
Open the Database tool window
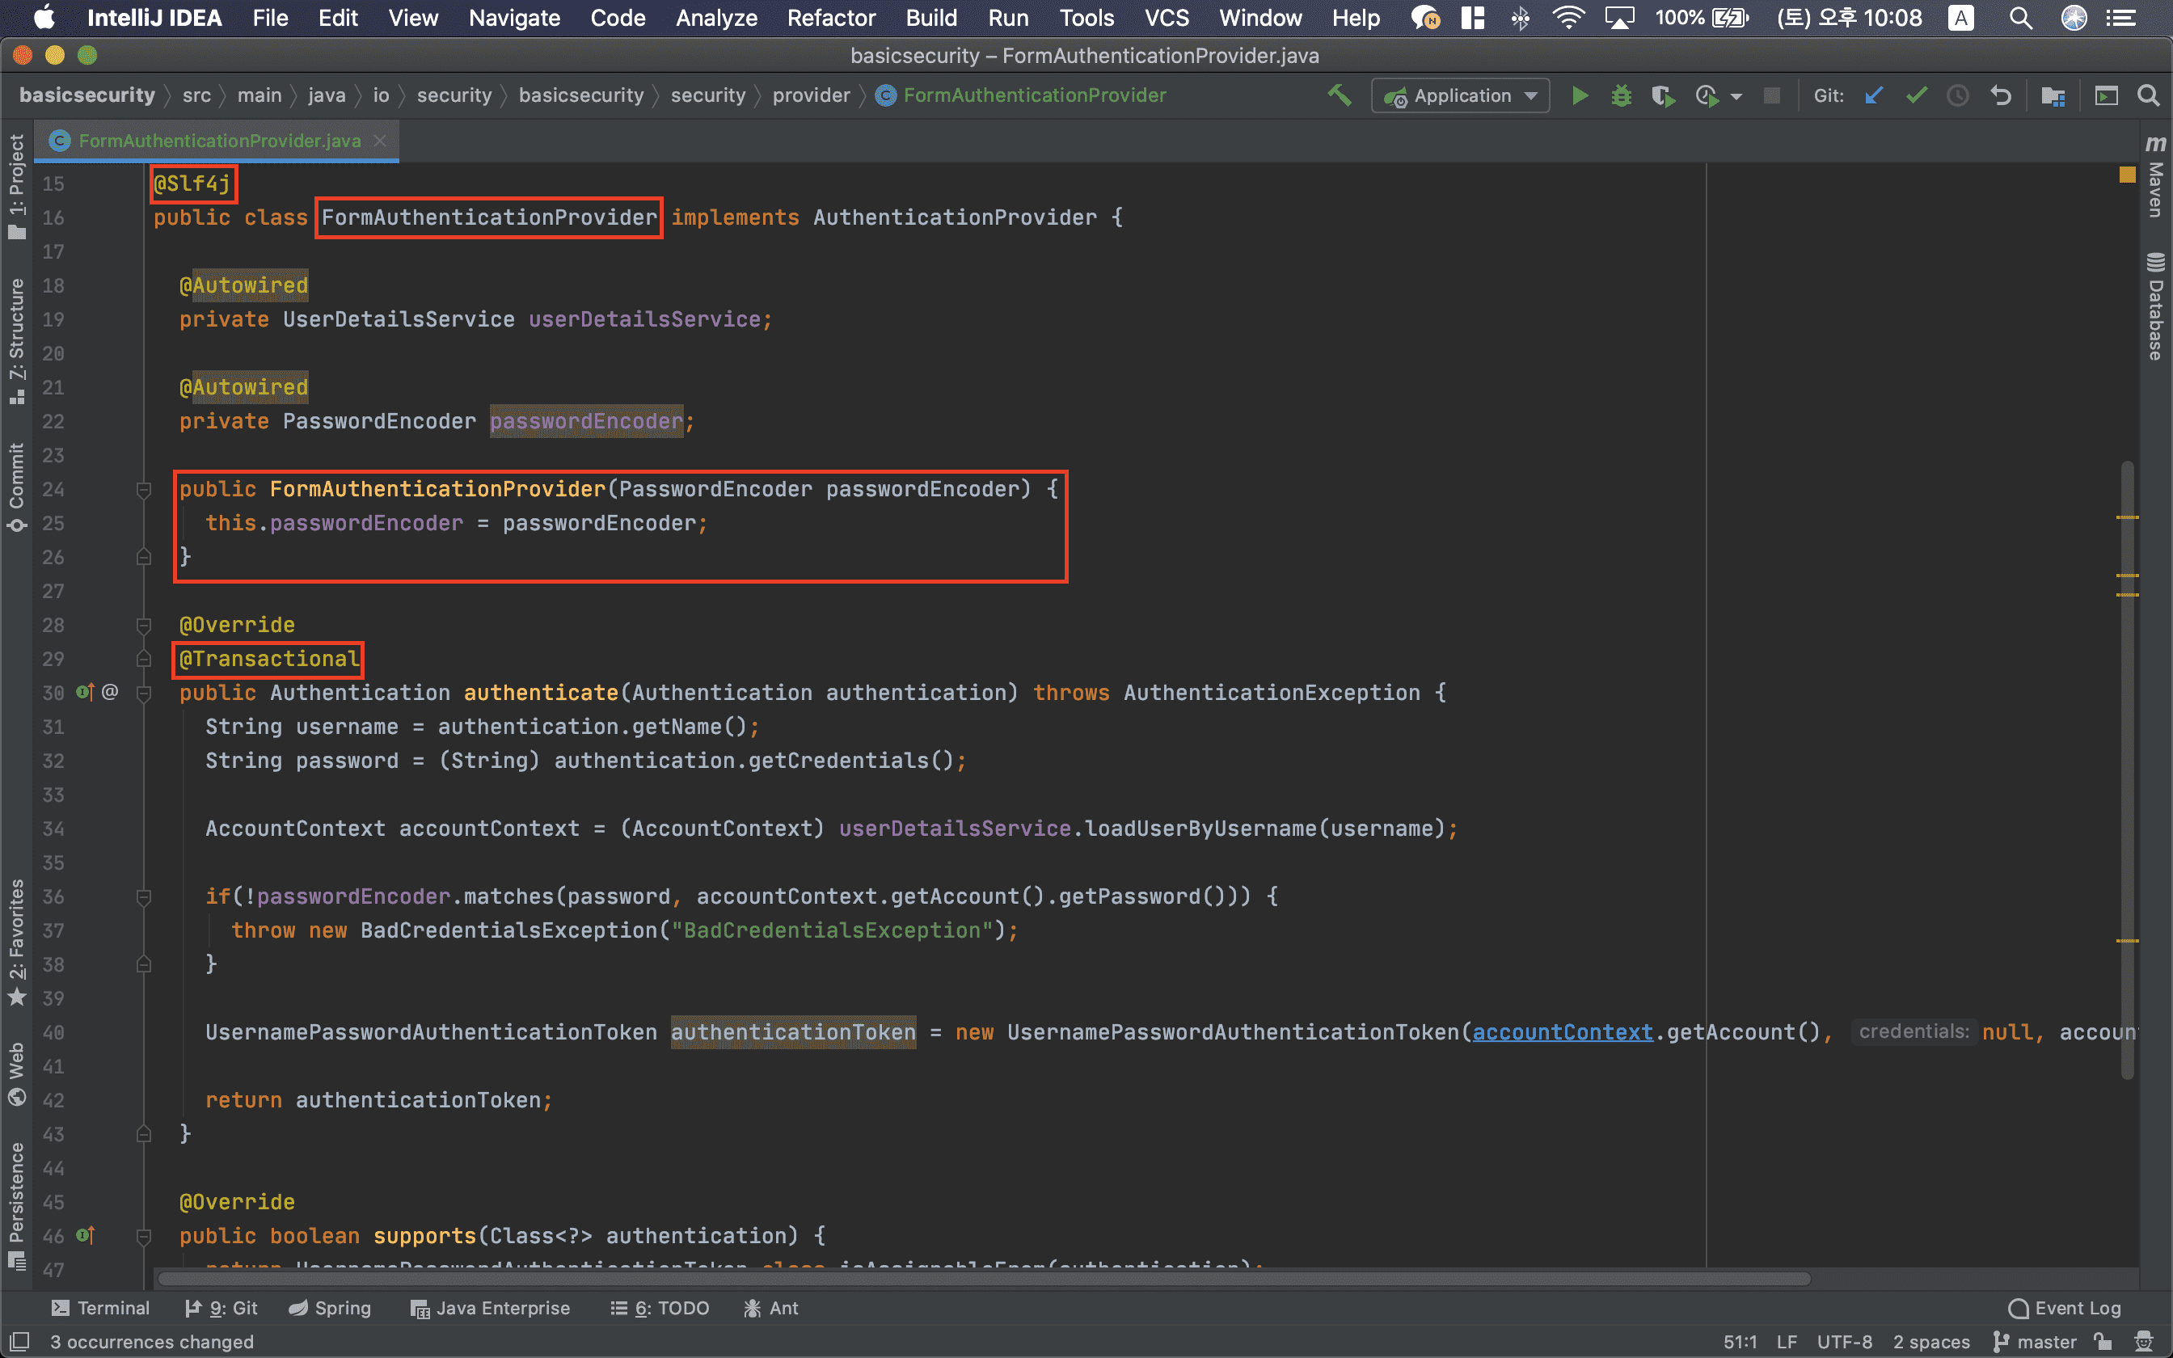coord(2155,307)
